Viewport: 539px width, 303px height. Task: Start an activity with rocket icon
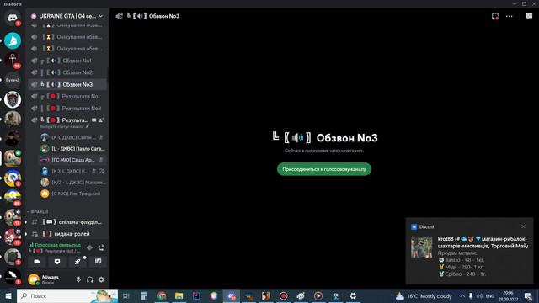tap(77, 262)
